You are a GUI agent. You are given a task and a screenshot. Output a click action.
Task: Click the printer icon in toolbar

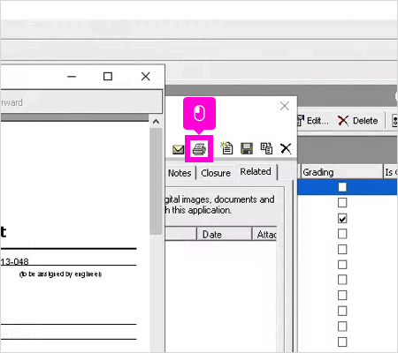(199, 149)
